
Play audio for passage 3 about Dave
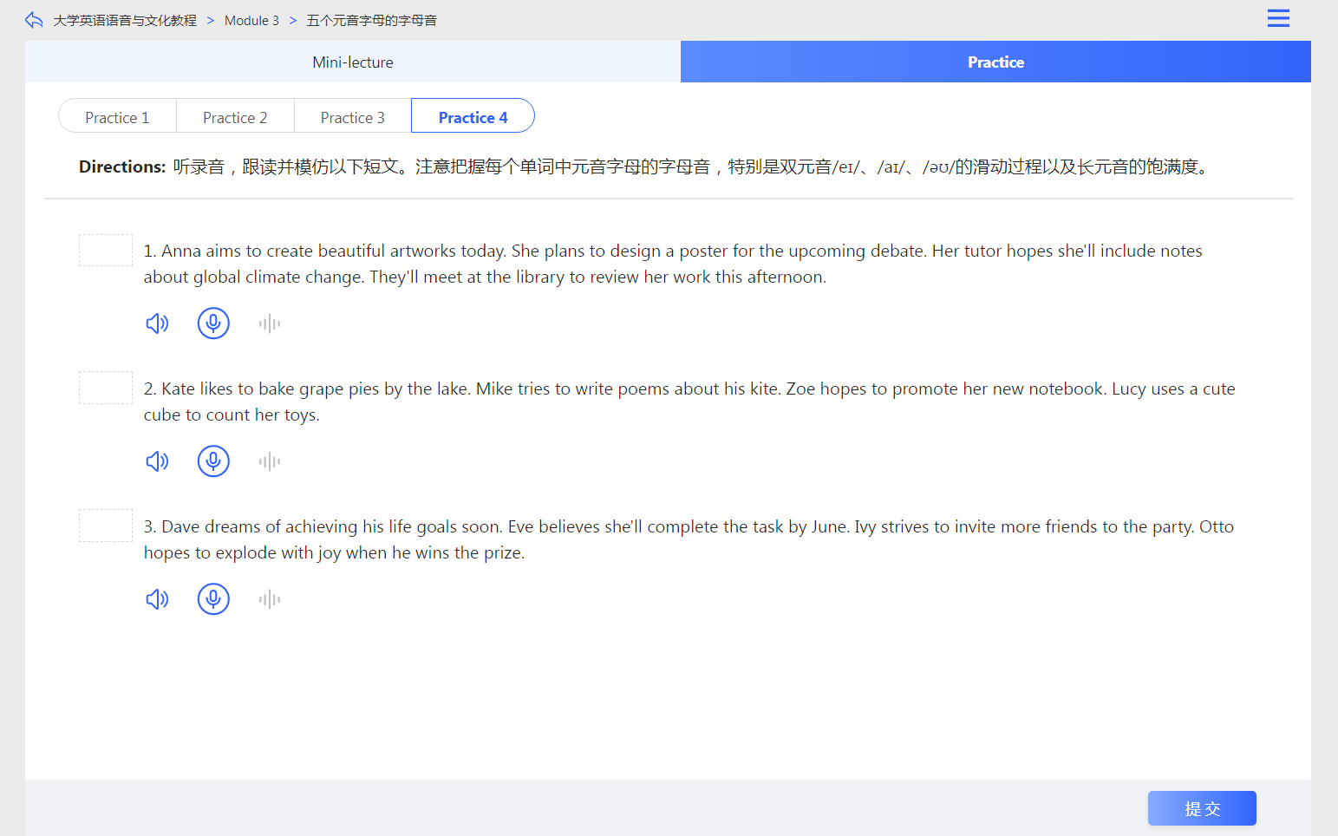coord(157,599)
